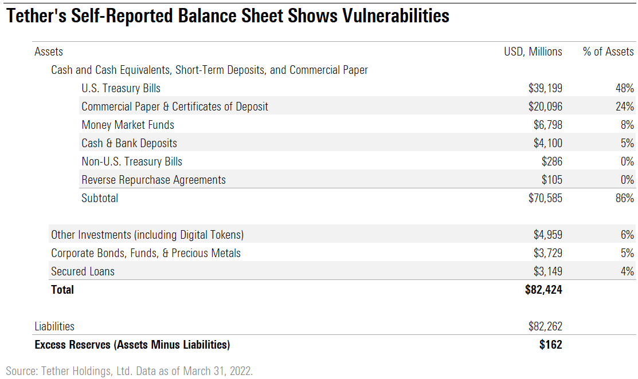This screenshot has height=379, width=638.
Task: Click the $39,199 Treasury Bills amount
Action: coord(545,88)
